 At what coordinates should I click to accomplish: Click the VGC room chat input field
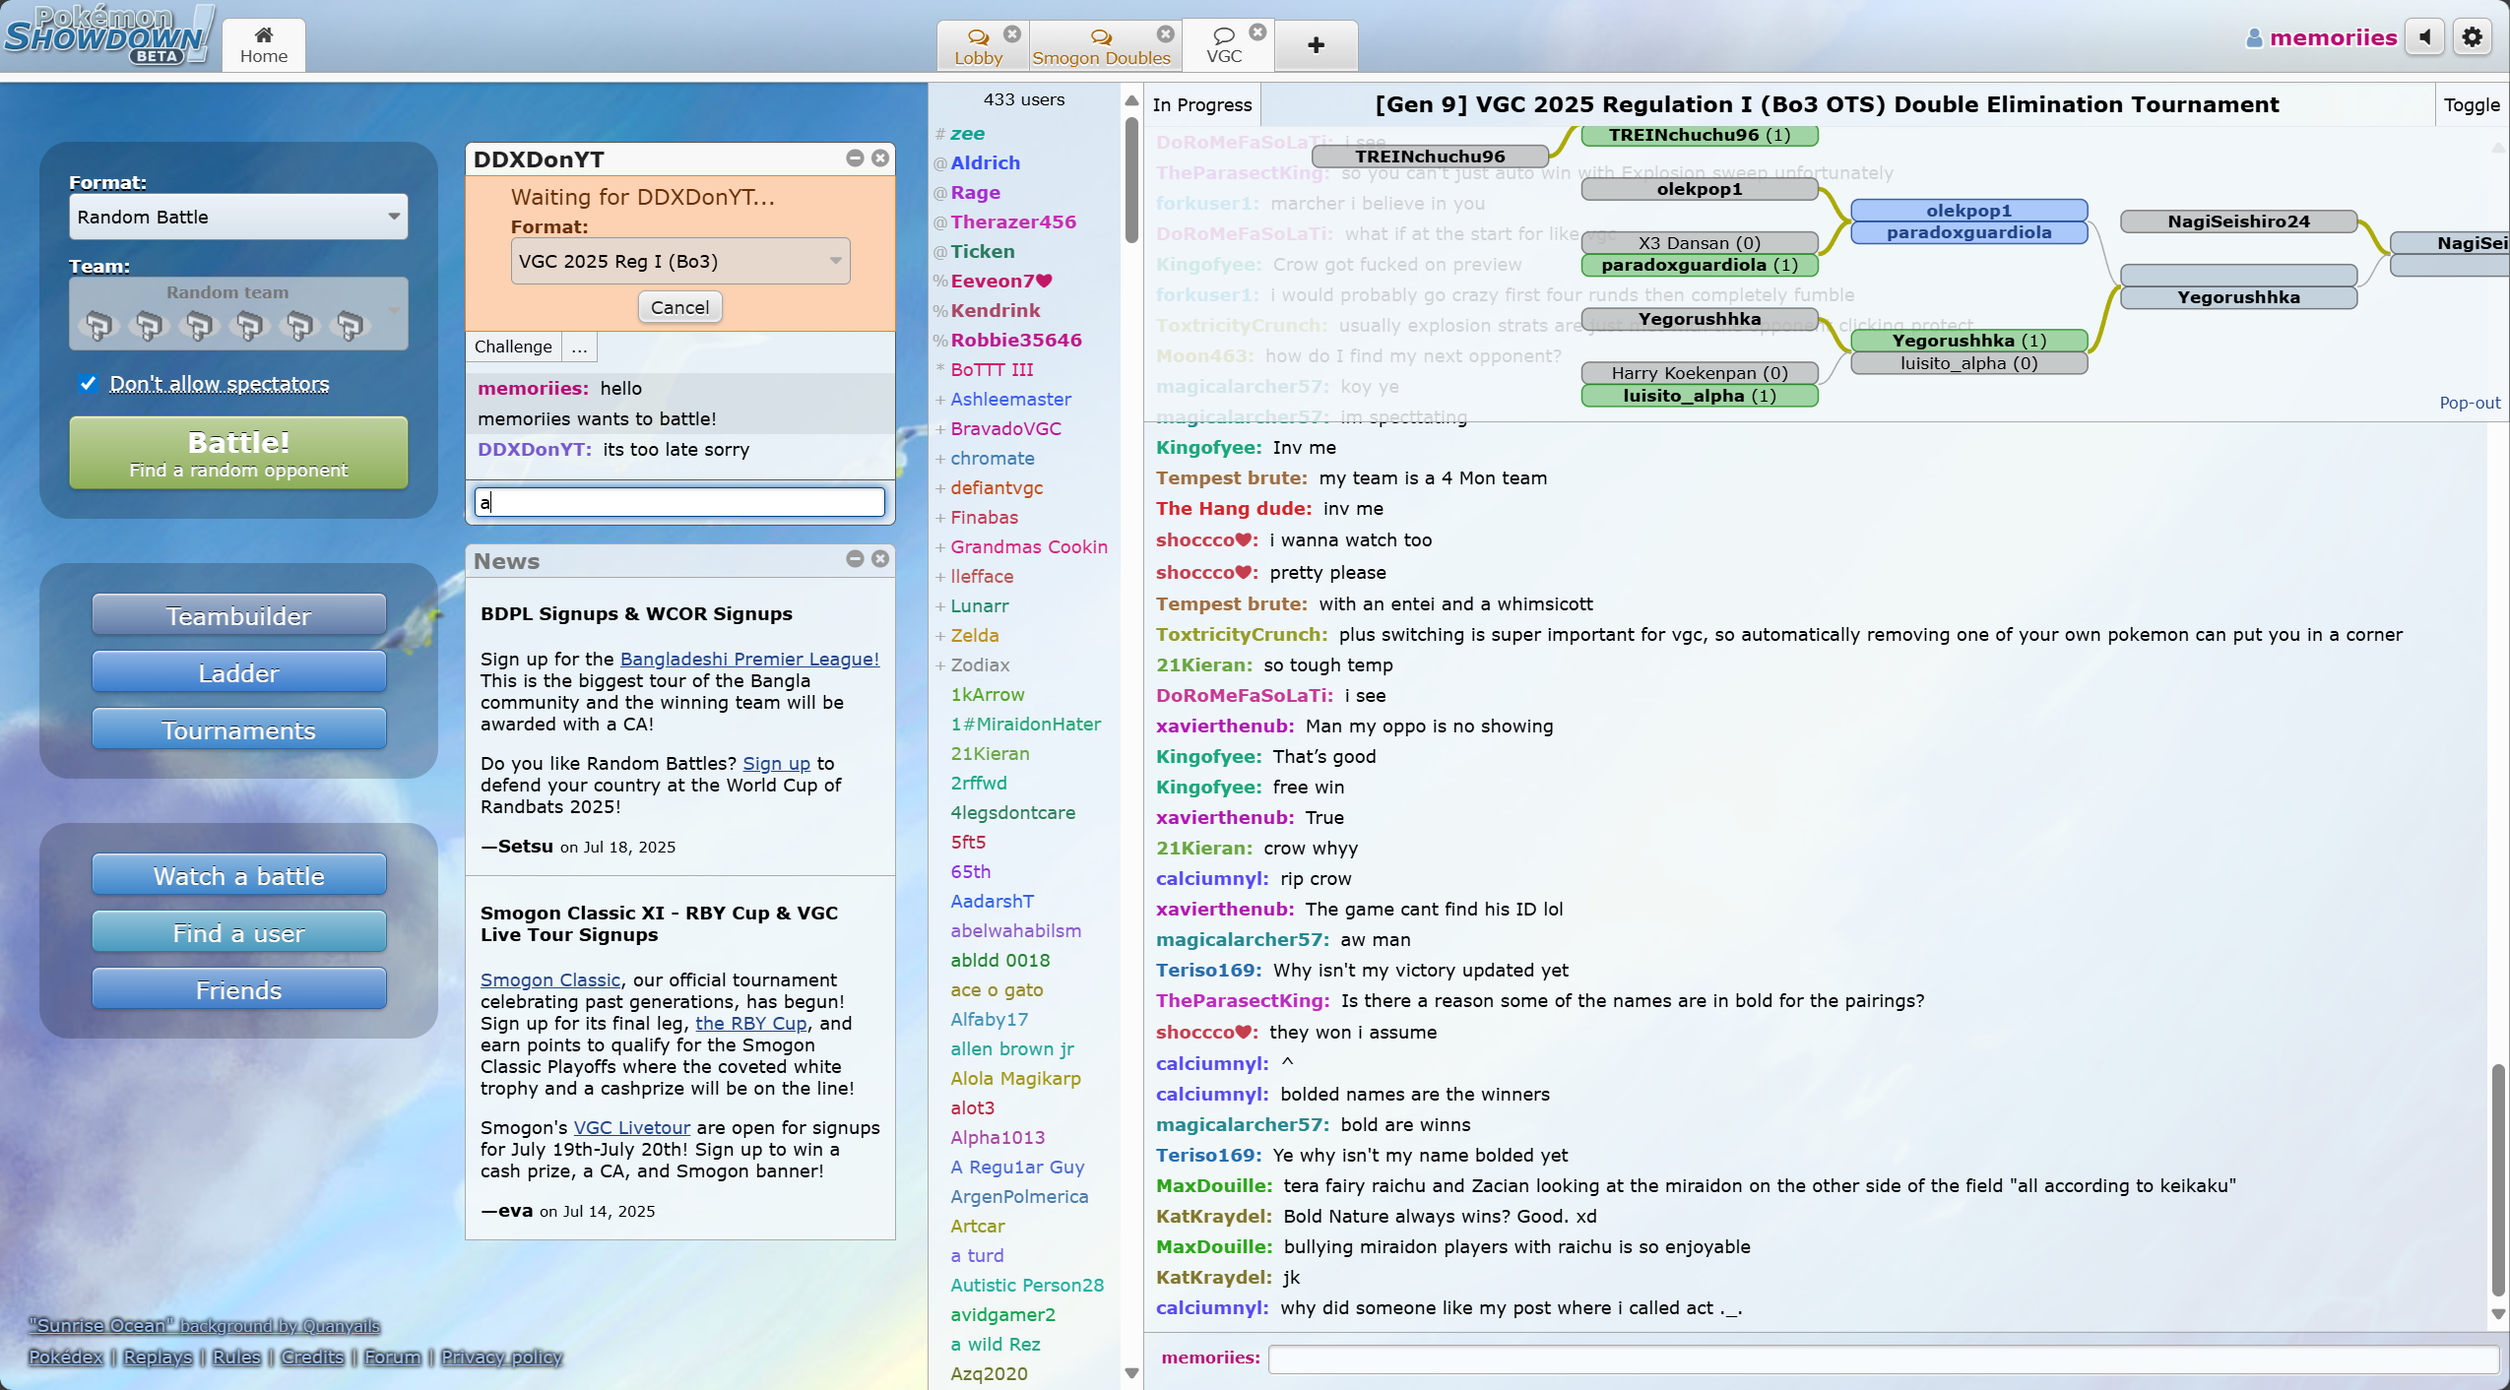[1883, 1358]
